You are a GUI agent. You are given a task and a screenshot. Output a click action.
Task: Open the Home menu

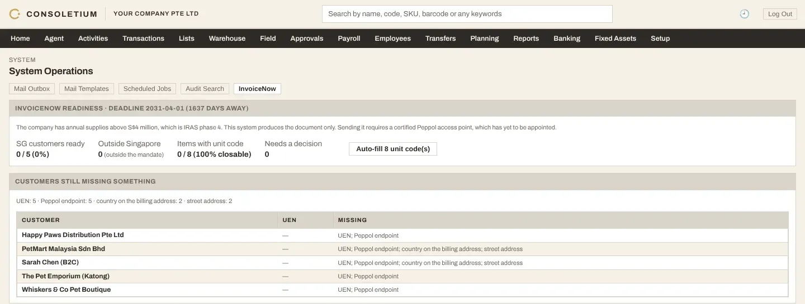(x=20, y=38)
